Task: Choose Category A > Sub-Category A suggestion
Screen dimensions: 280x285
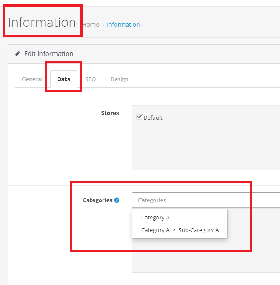Action: click(x=180, y=230)
